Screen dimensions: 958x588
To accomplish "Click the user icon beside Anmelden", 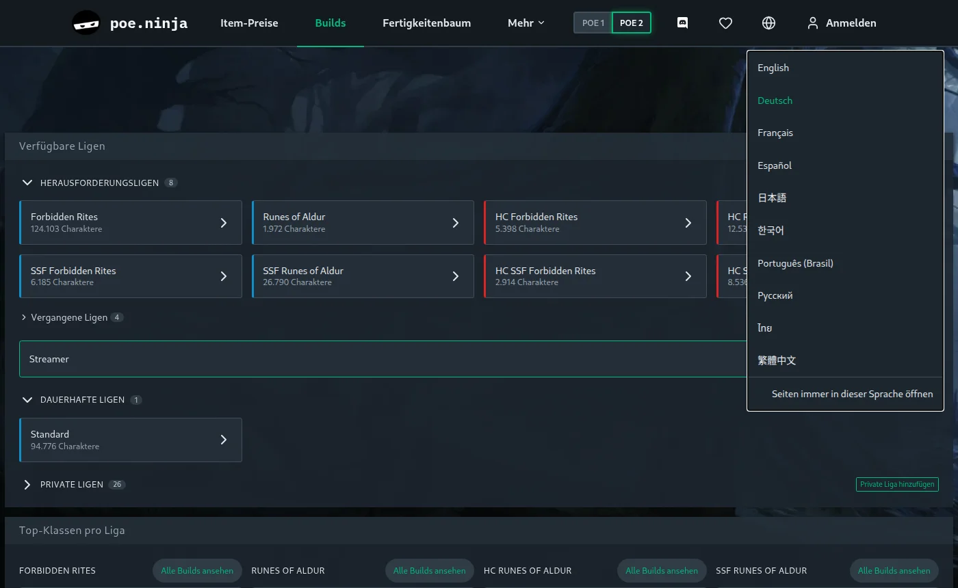I will 813,23.
